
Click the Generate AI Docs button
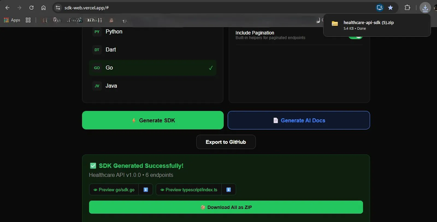[299, 120]
